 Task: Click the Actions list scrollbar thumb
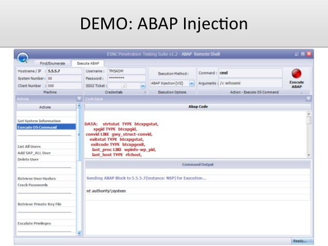tap(79, 135)
